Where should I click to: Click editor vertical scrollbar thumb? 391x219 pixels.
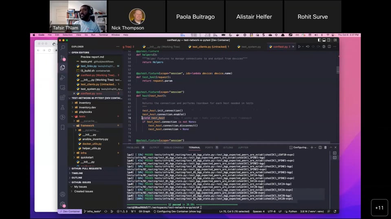[x=338, y=70]
